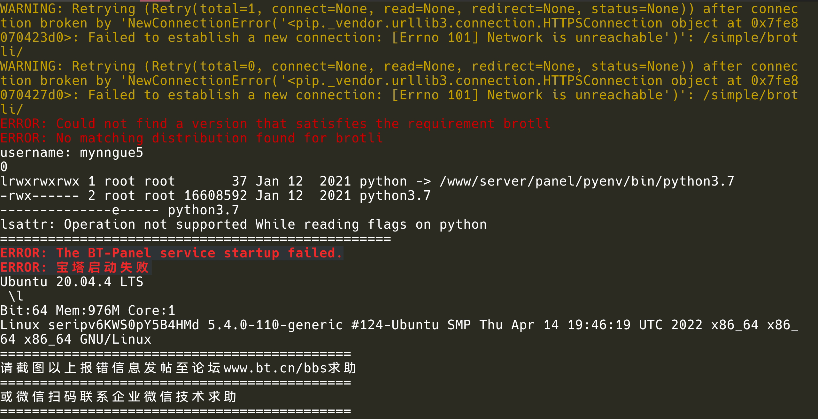The height and width of the screenshot is (419, 818).
Task: Click the username mynngue5 text
Action: 72,153
